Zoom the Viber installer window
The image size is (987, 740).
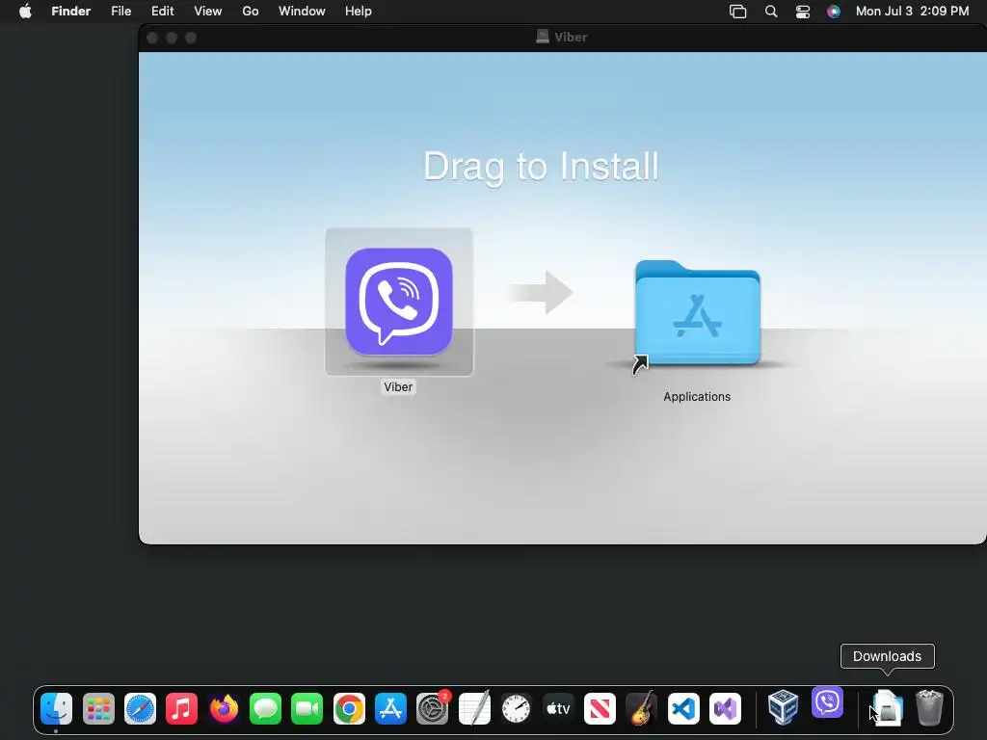tap(191, 38)
